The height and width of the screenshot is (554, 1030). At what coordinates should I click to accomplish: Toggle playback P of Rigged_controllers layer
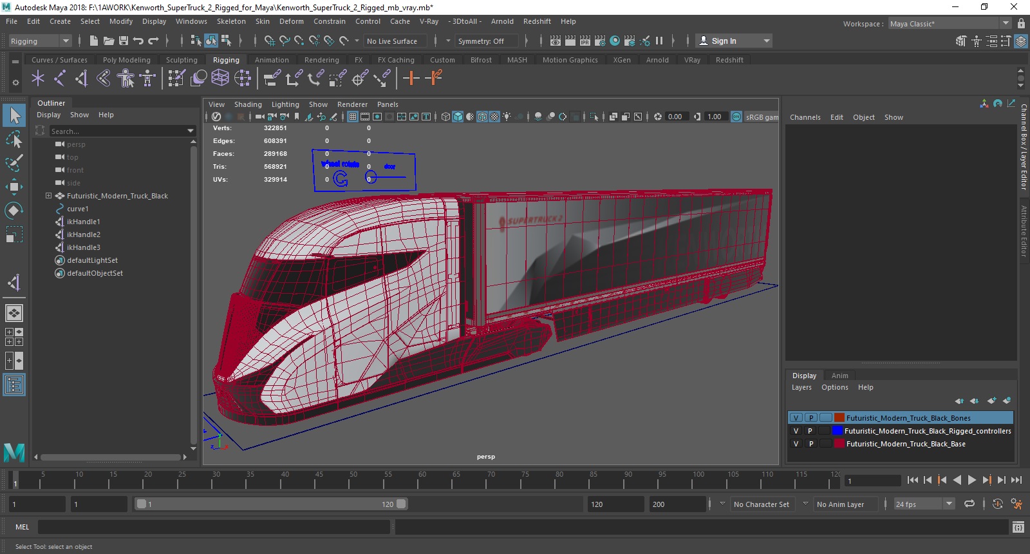[810, 431]
